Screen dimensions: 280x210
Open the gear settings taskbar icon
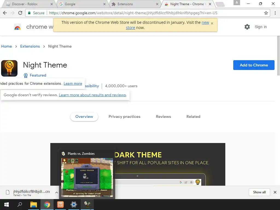[74, 205]
